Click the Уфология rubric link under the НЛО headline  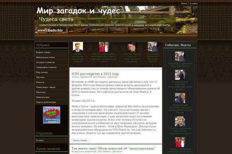point(113,77)
